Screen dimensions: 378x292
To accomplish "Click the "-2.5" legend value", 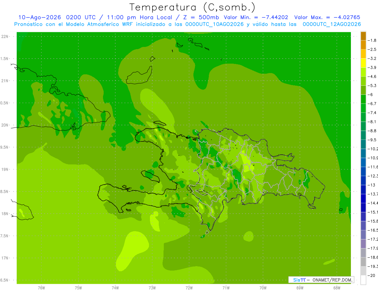I will [372, 49].
